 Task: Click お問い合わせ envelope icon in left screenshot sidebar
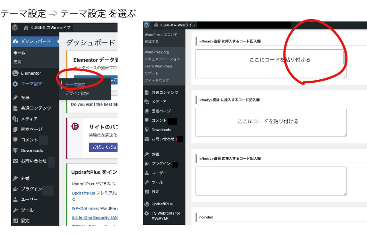15,161
